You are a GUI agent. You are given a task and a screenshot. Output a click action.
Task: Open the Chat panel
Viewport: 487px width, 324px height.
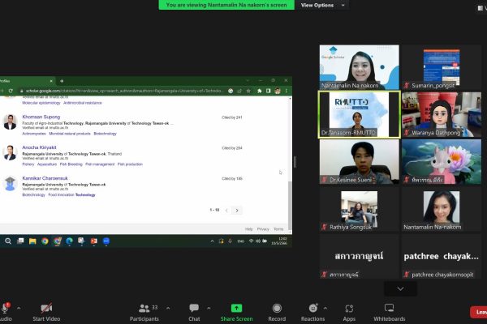[194, 312]
